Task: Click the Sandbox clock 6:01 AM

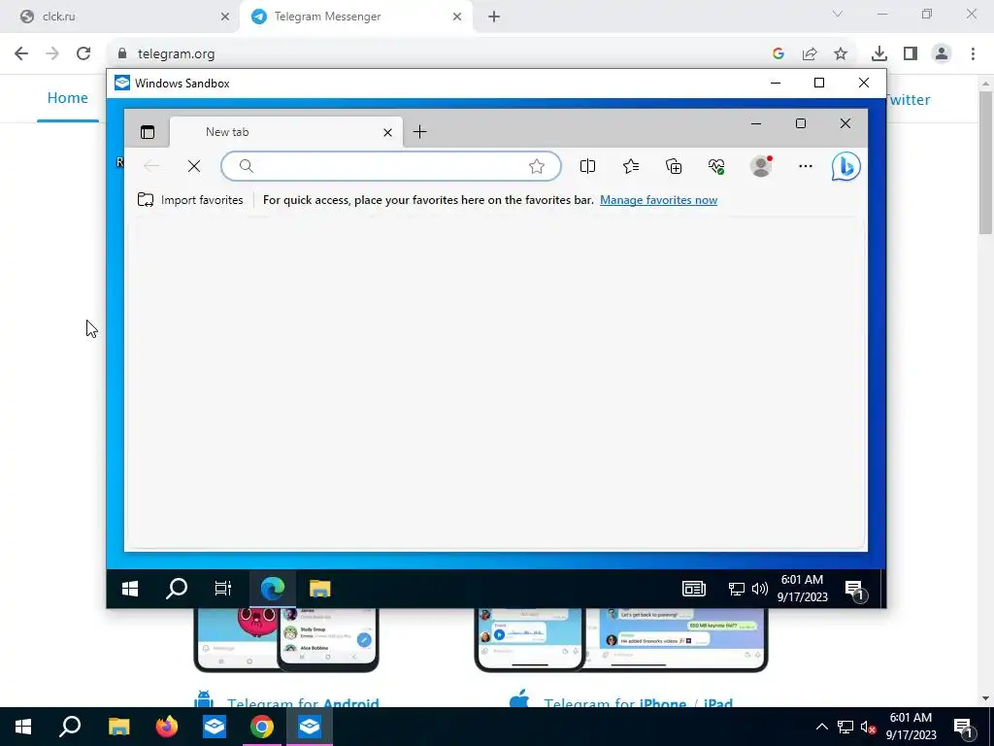Action: click(x=803, y=588)
